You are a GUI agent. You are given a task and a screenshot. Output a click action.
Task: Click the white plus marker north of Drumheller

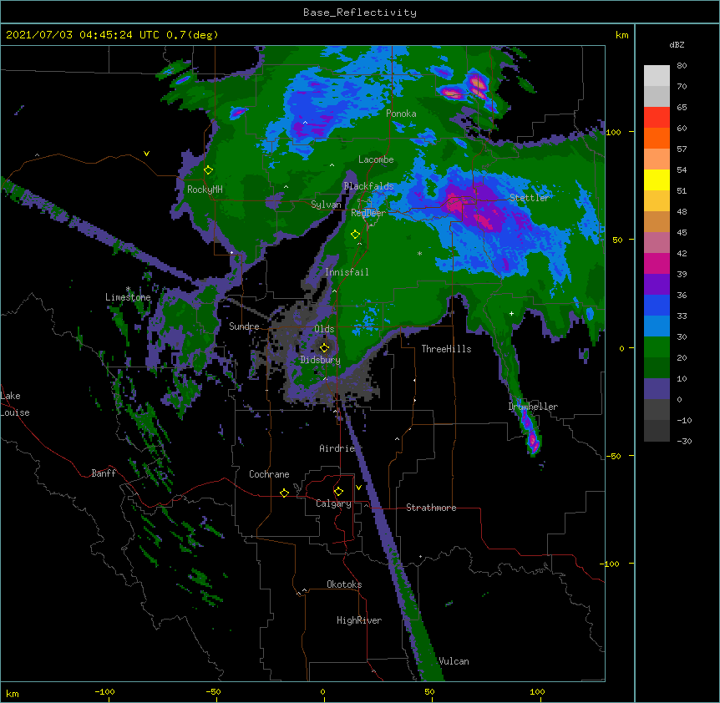511,313
